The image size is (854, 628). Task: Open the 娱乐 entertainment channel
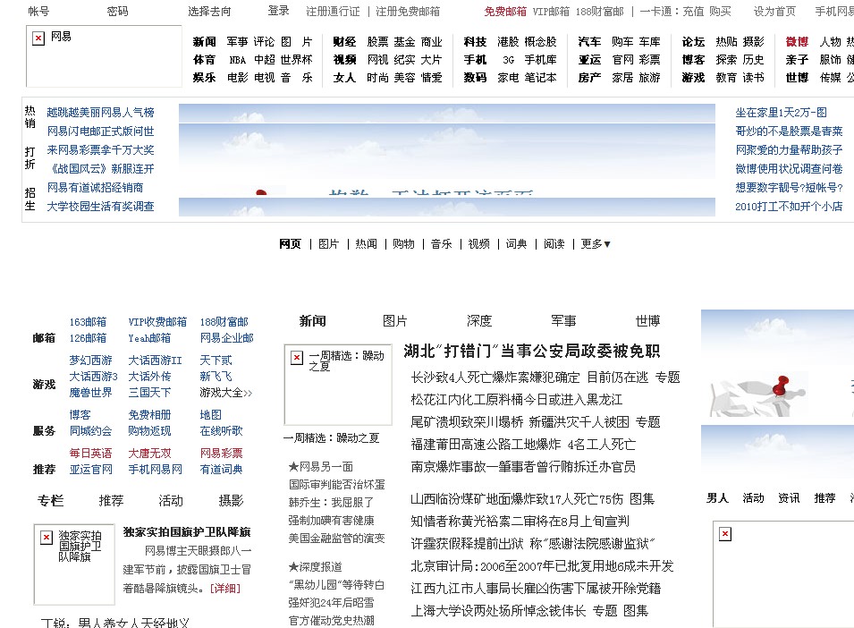tap(204, 78)
